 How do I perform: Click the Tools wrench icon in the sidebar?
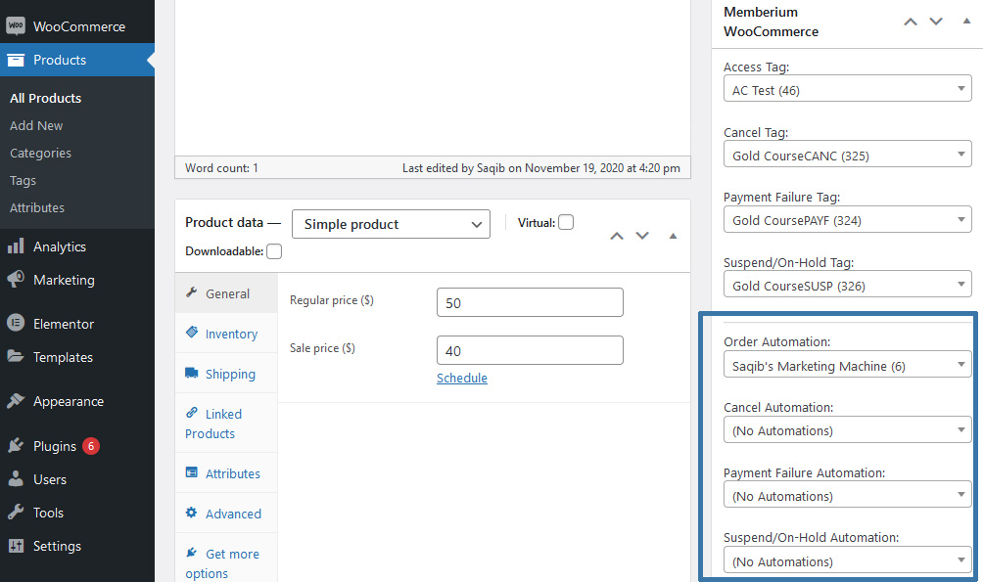point(16,512)
